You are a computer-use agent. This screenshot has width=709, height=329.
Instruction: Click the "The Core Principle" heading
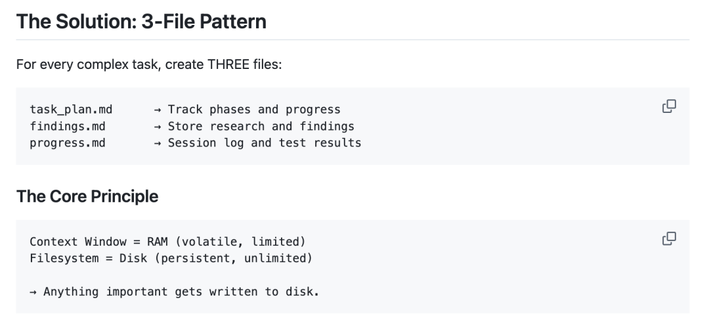pos(87,196)
